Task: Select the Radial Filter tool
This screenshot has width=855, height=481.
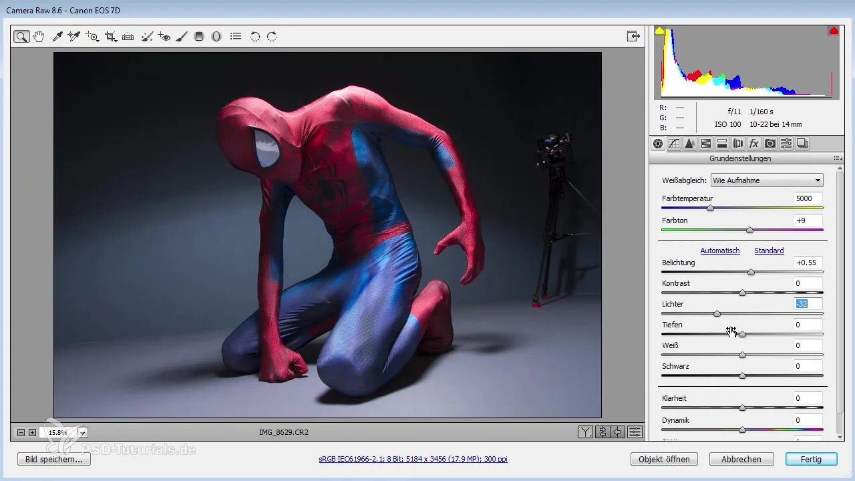Action: (216, 37)
